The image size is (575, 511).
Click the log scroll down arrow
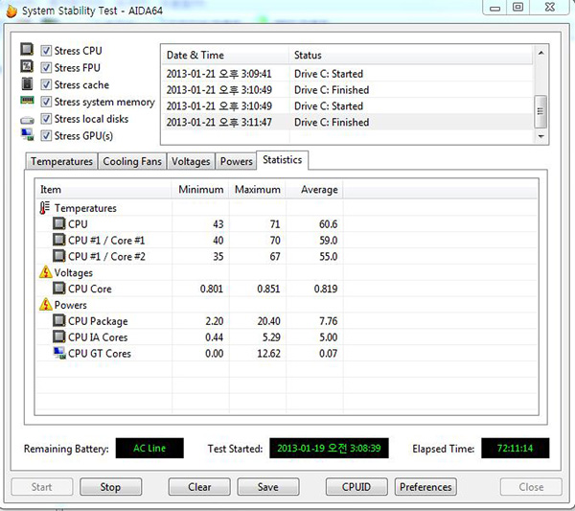(540, 136)
